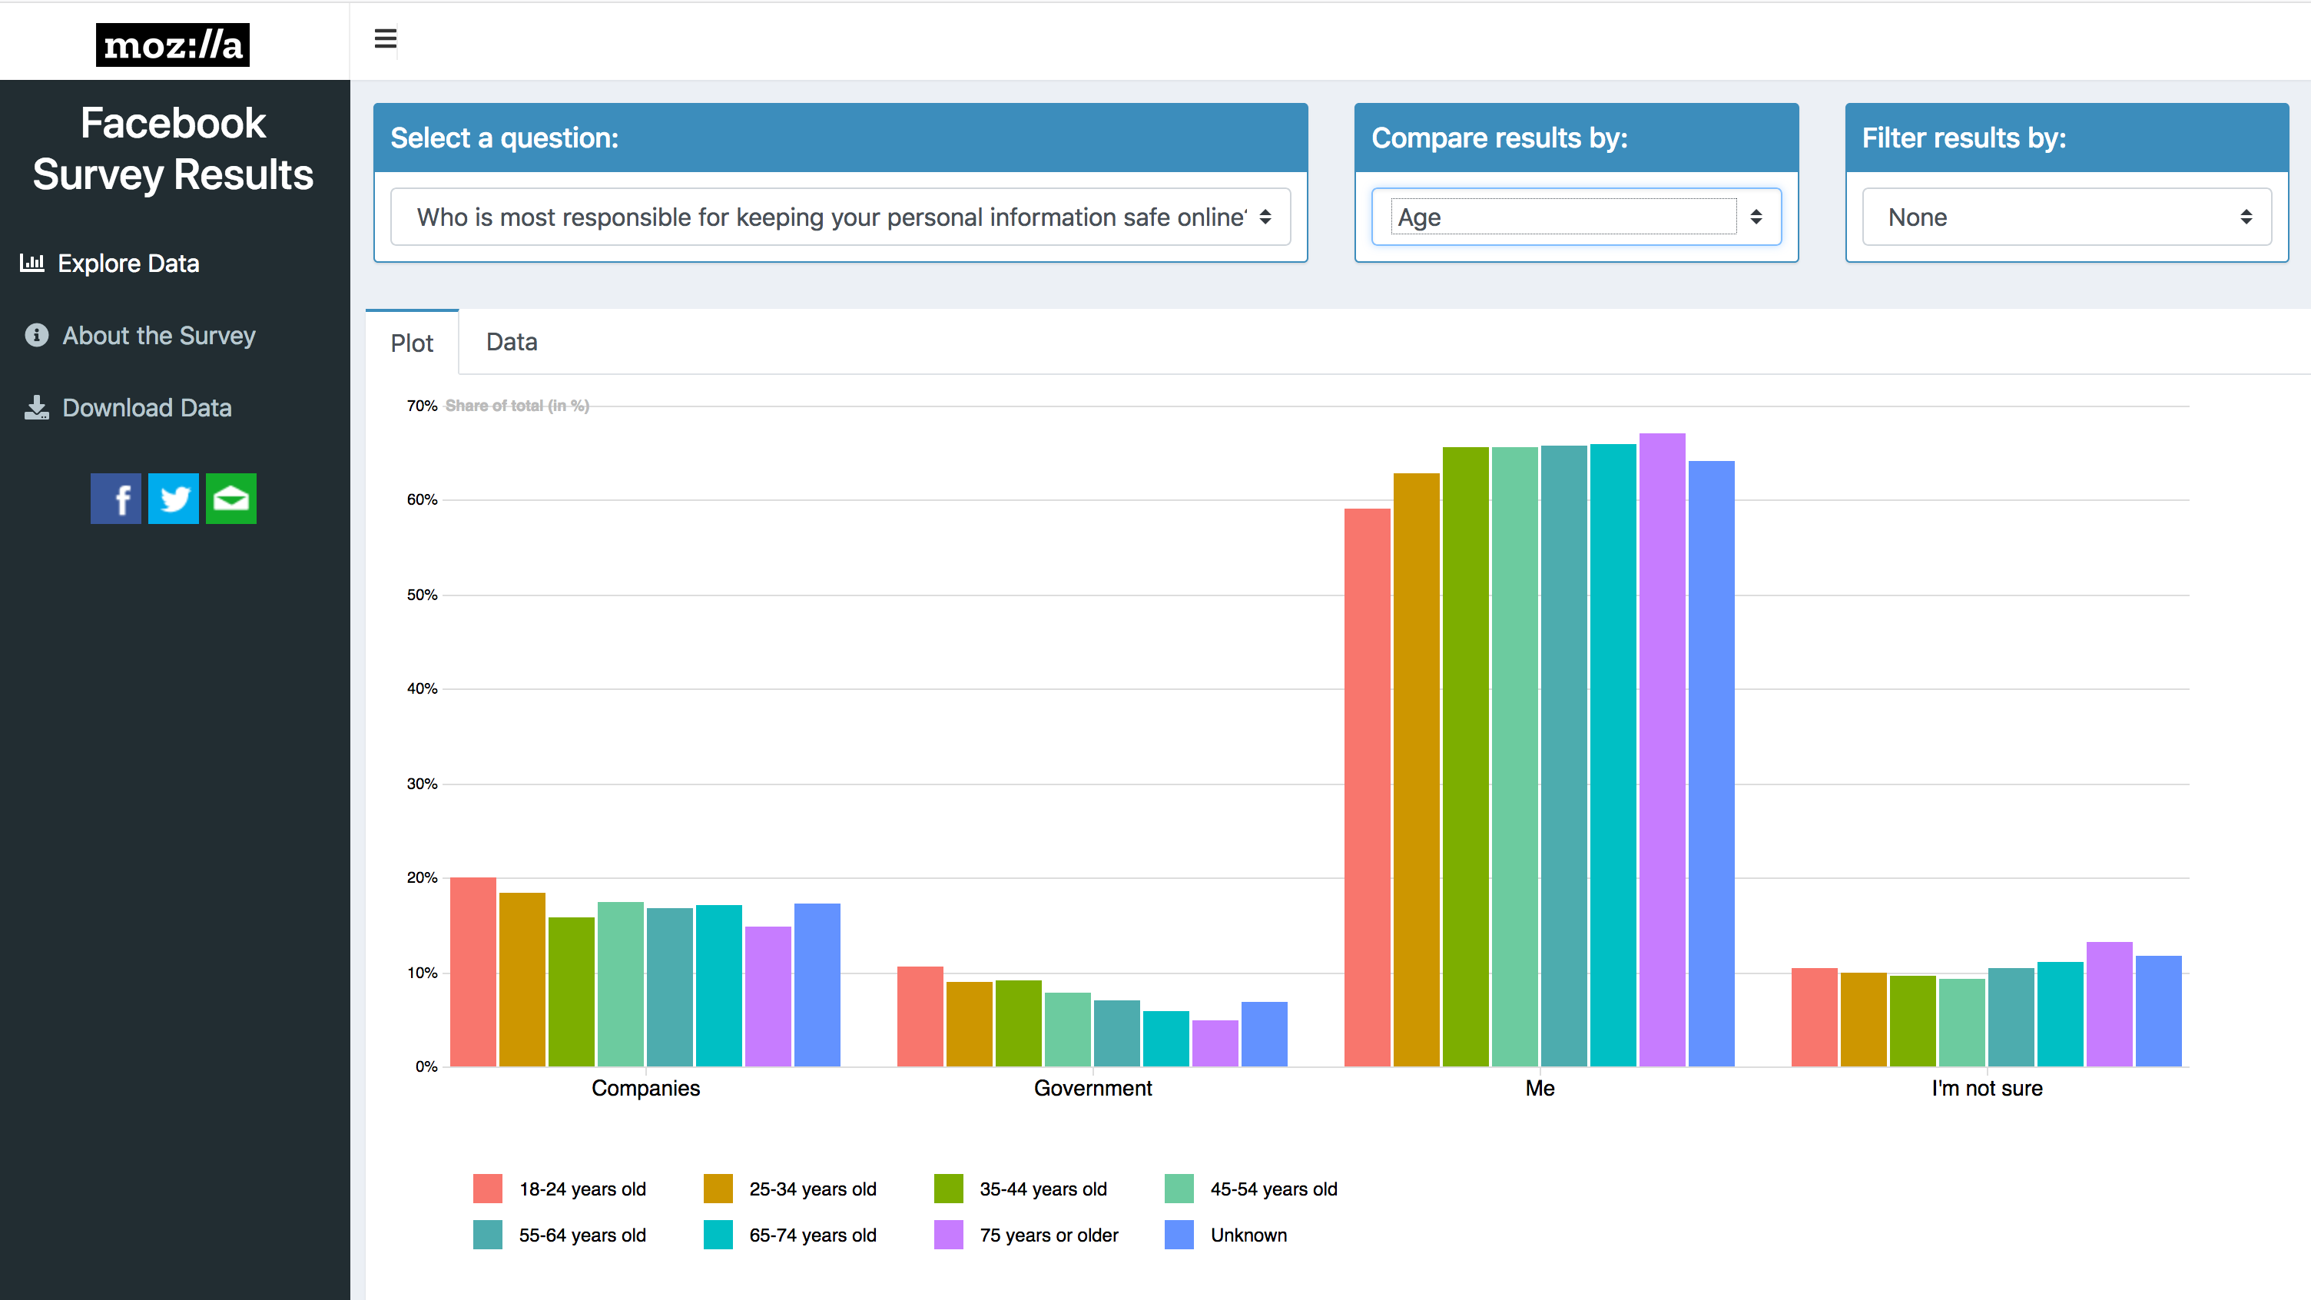
Task: Open the Select a question dropdown
Action: pos(841,217)
